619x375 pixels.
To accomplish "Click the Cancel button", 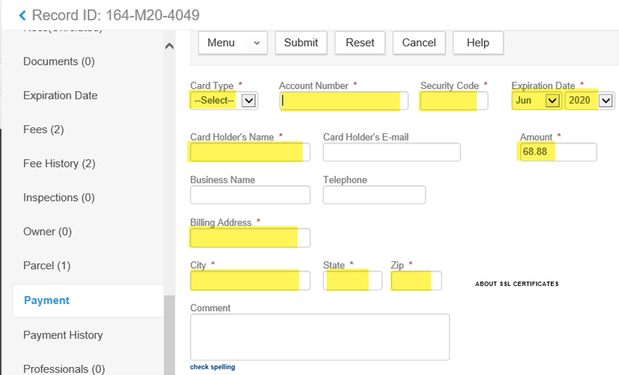I will (x=418, y=43).
